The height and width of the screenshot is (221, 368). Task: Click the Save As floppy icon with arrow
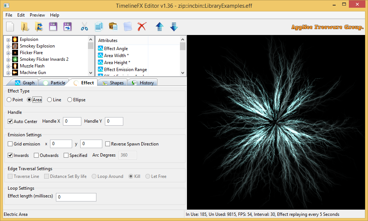[67, 27]
